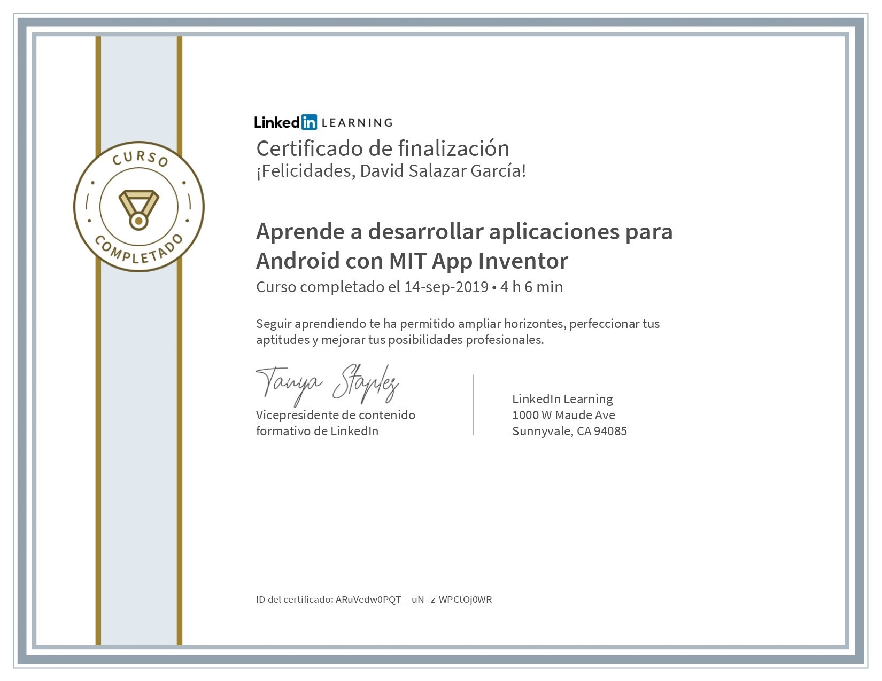Click the congratulations line for David Salazar García
The height and width of the screenshot is (681, 882).
coord(391,171)
